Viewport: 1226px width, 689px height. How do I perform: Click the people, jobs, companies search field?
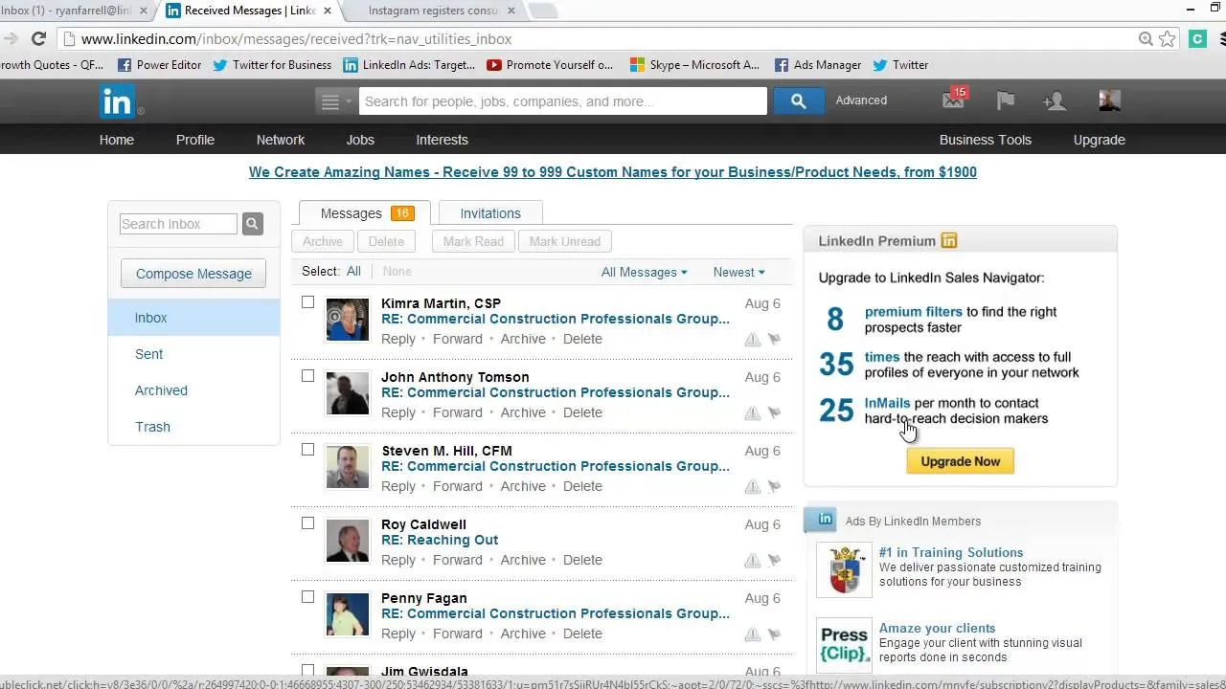pyautogui.click(x=563, y=101)
